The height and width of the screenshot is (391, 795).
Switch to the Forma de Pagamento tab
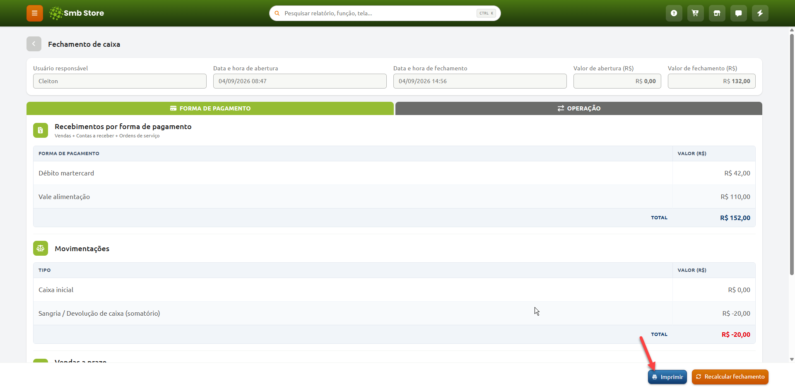[210, 108]
